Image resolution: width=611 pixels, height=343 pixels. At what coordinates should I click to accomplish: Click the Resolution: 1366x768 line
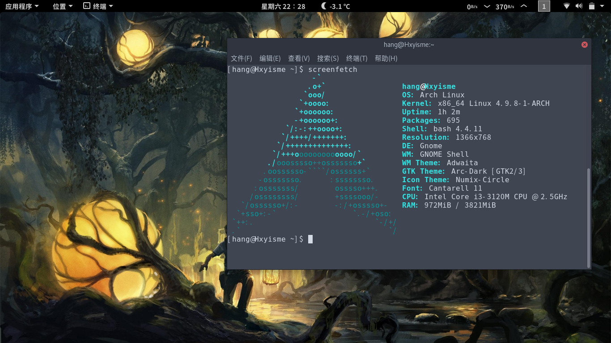tap(446, 138)
